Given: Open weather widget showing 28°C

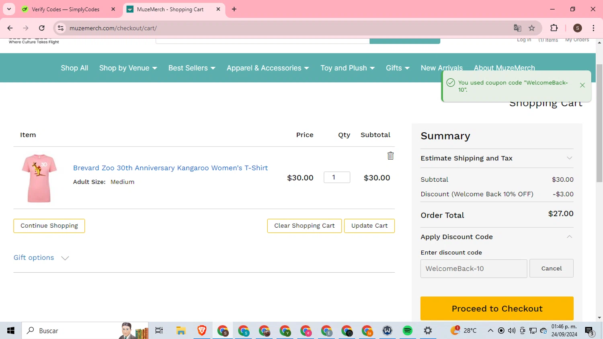Looking at the screenshot, I should (464, 331).
